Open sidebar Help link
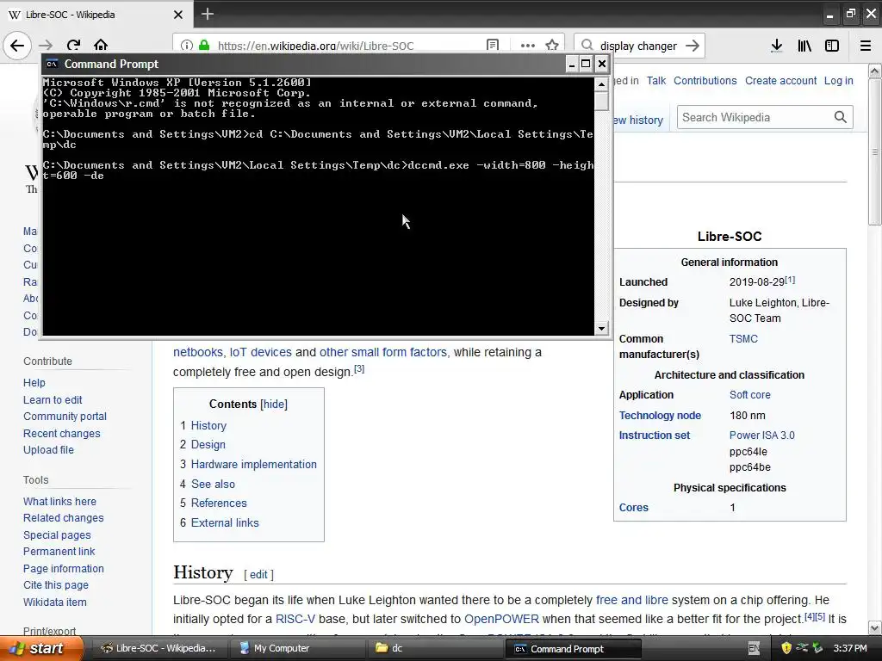Screen dimensions: 882x661 [34, 383]
